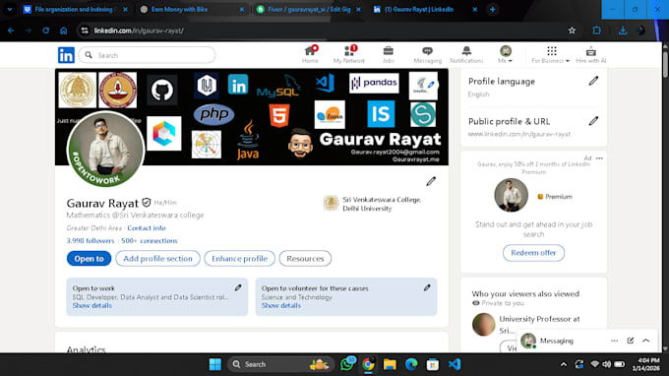Open Messaging panel three-dot options
669x376 pixels.
pyautogui.click(x=614, y=341)
